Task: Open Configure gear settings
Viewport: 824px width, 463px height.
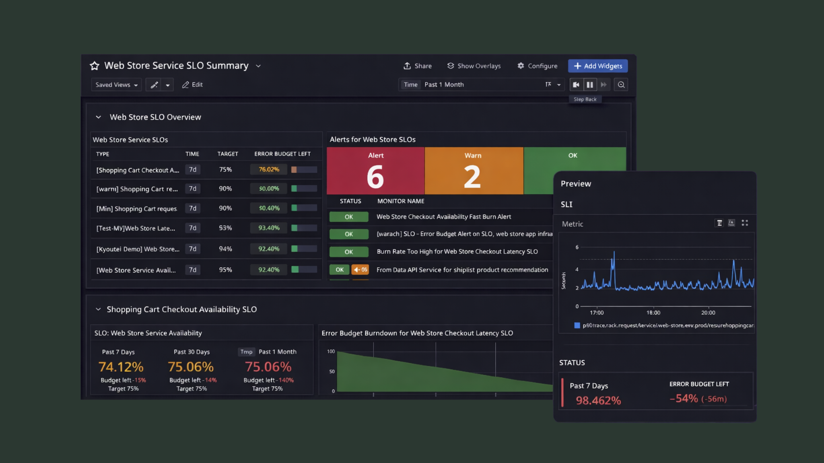Action: tap(521, 66)
